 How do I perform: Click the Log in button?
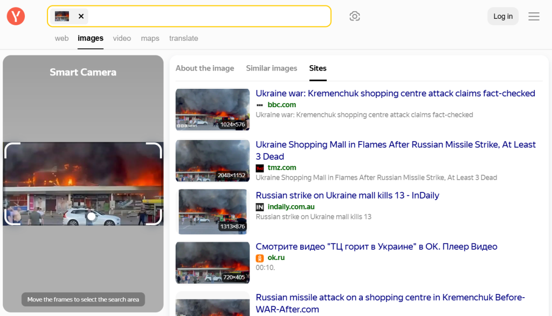pos(503,16)
